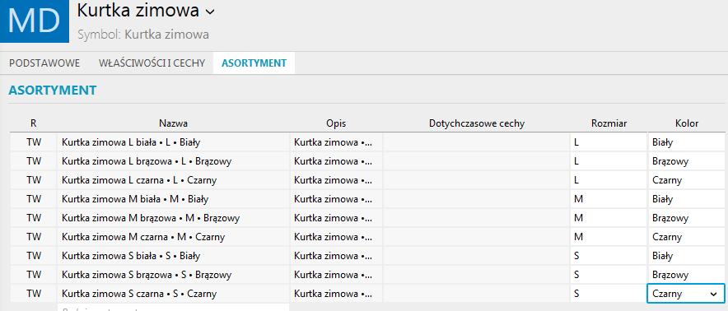Click the blue MD logo tile

coord(35,21)
